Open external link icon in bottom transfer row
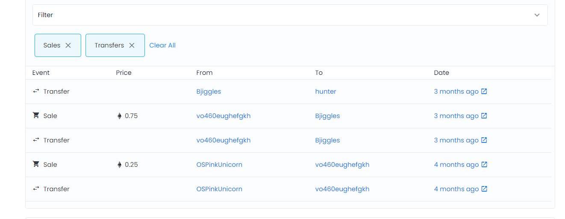The image size is (565, 219). click(484, 189)
